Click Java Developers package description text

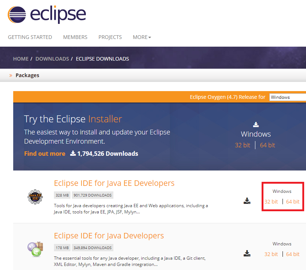(x=130, y=261)
